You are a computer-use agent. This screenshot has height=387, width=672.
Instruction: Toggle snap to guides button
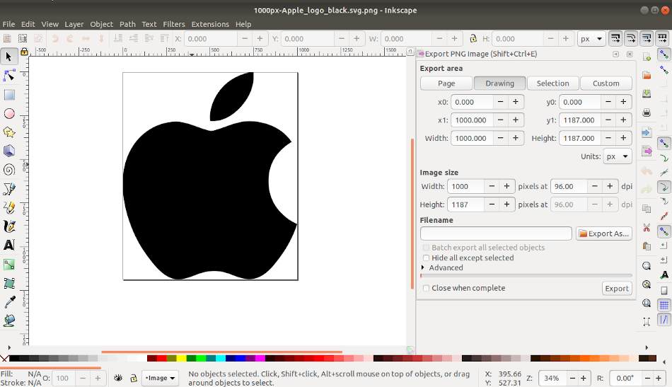click(664, 320)
